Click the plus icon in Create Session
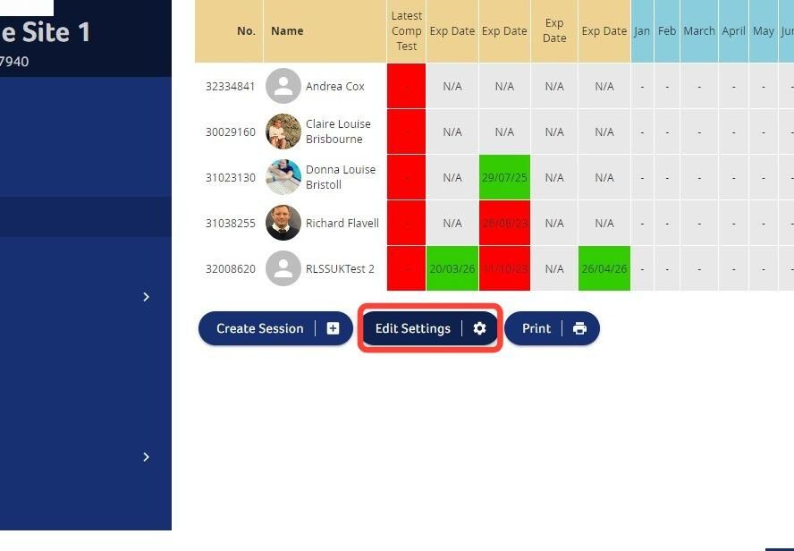This screenshot has width=794, height=551. tap(333, 328)
